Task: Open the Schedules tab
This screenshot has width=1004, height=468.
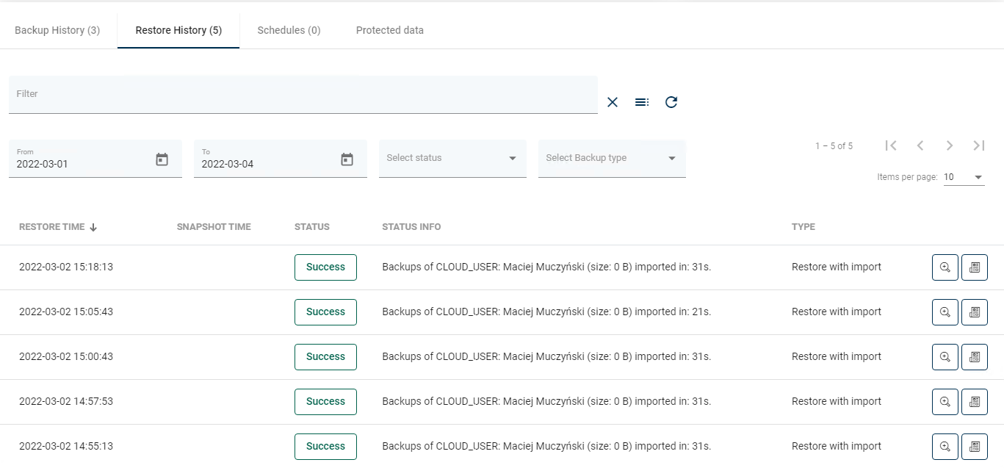Action: click(x=289, y=30)
